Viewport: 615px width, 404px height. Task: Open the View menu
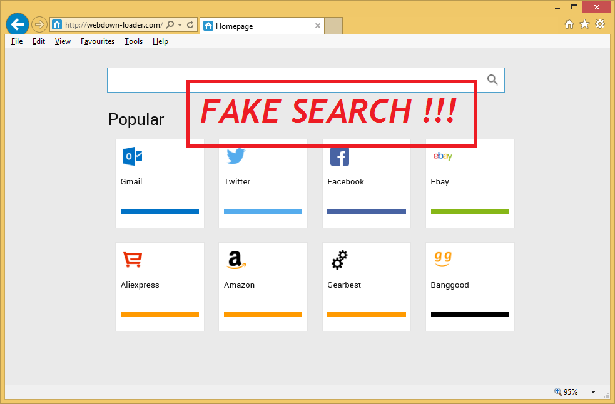(x=63, y=41)
